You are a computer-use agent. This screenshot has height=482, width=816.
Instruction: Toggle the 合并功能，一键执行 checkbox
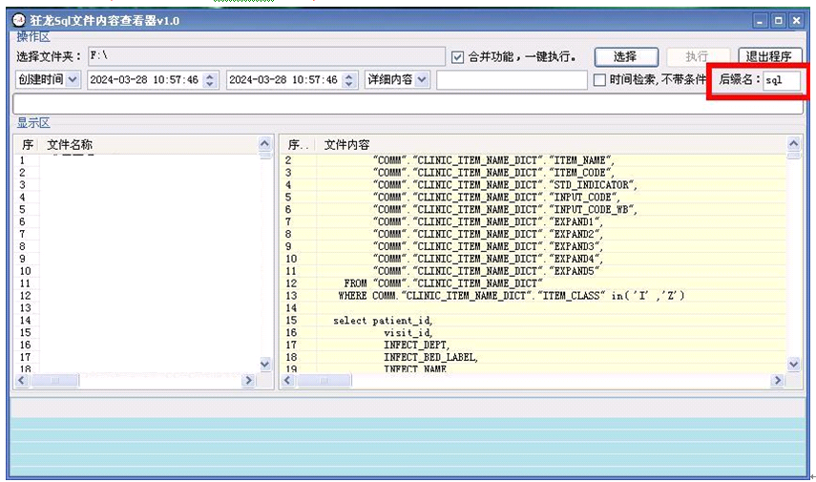coord(457,56)
